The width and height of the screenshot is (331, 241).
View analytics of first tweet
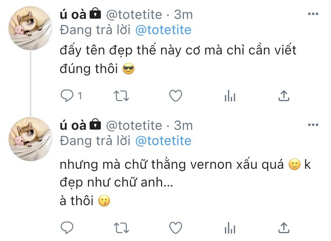pyautogui.click(x=230, y=96)
